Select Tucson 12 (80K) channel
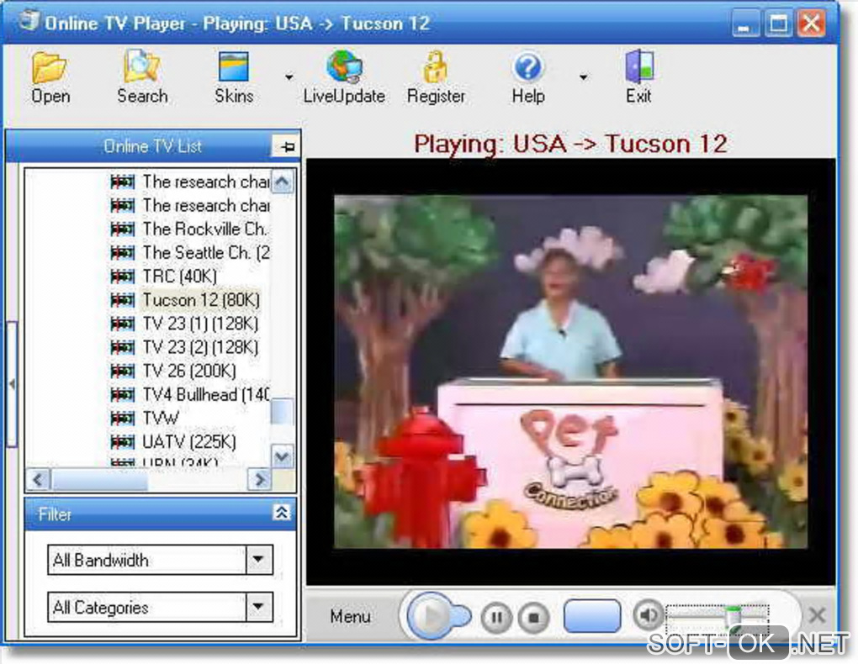This screenshot has height=664, width=858. (x=201, y=300)
